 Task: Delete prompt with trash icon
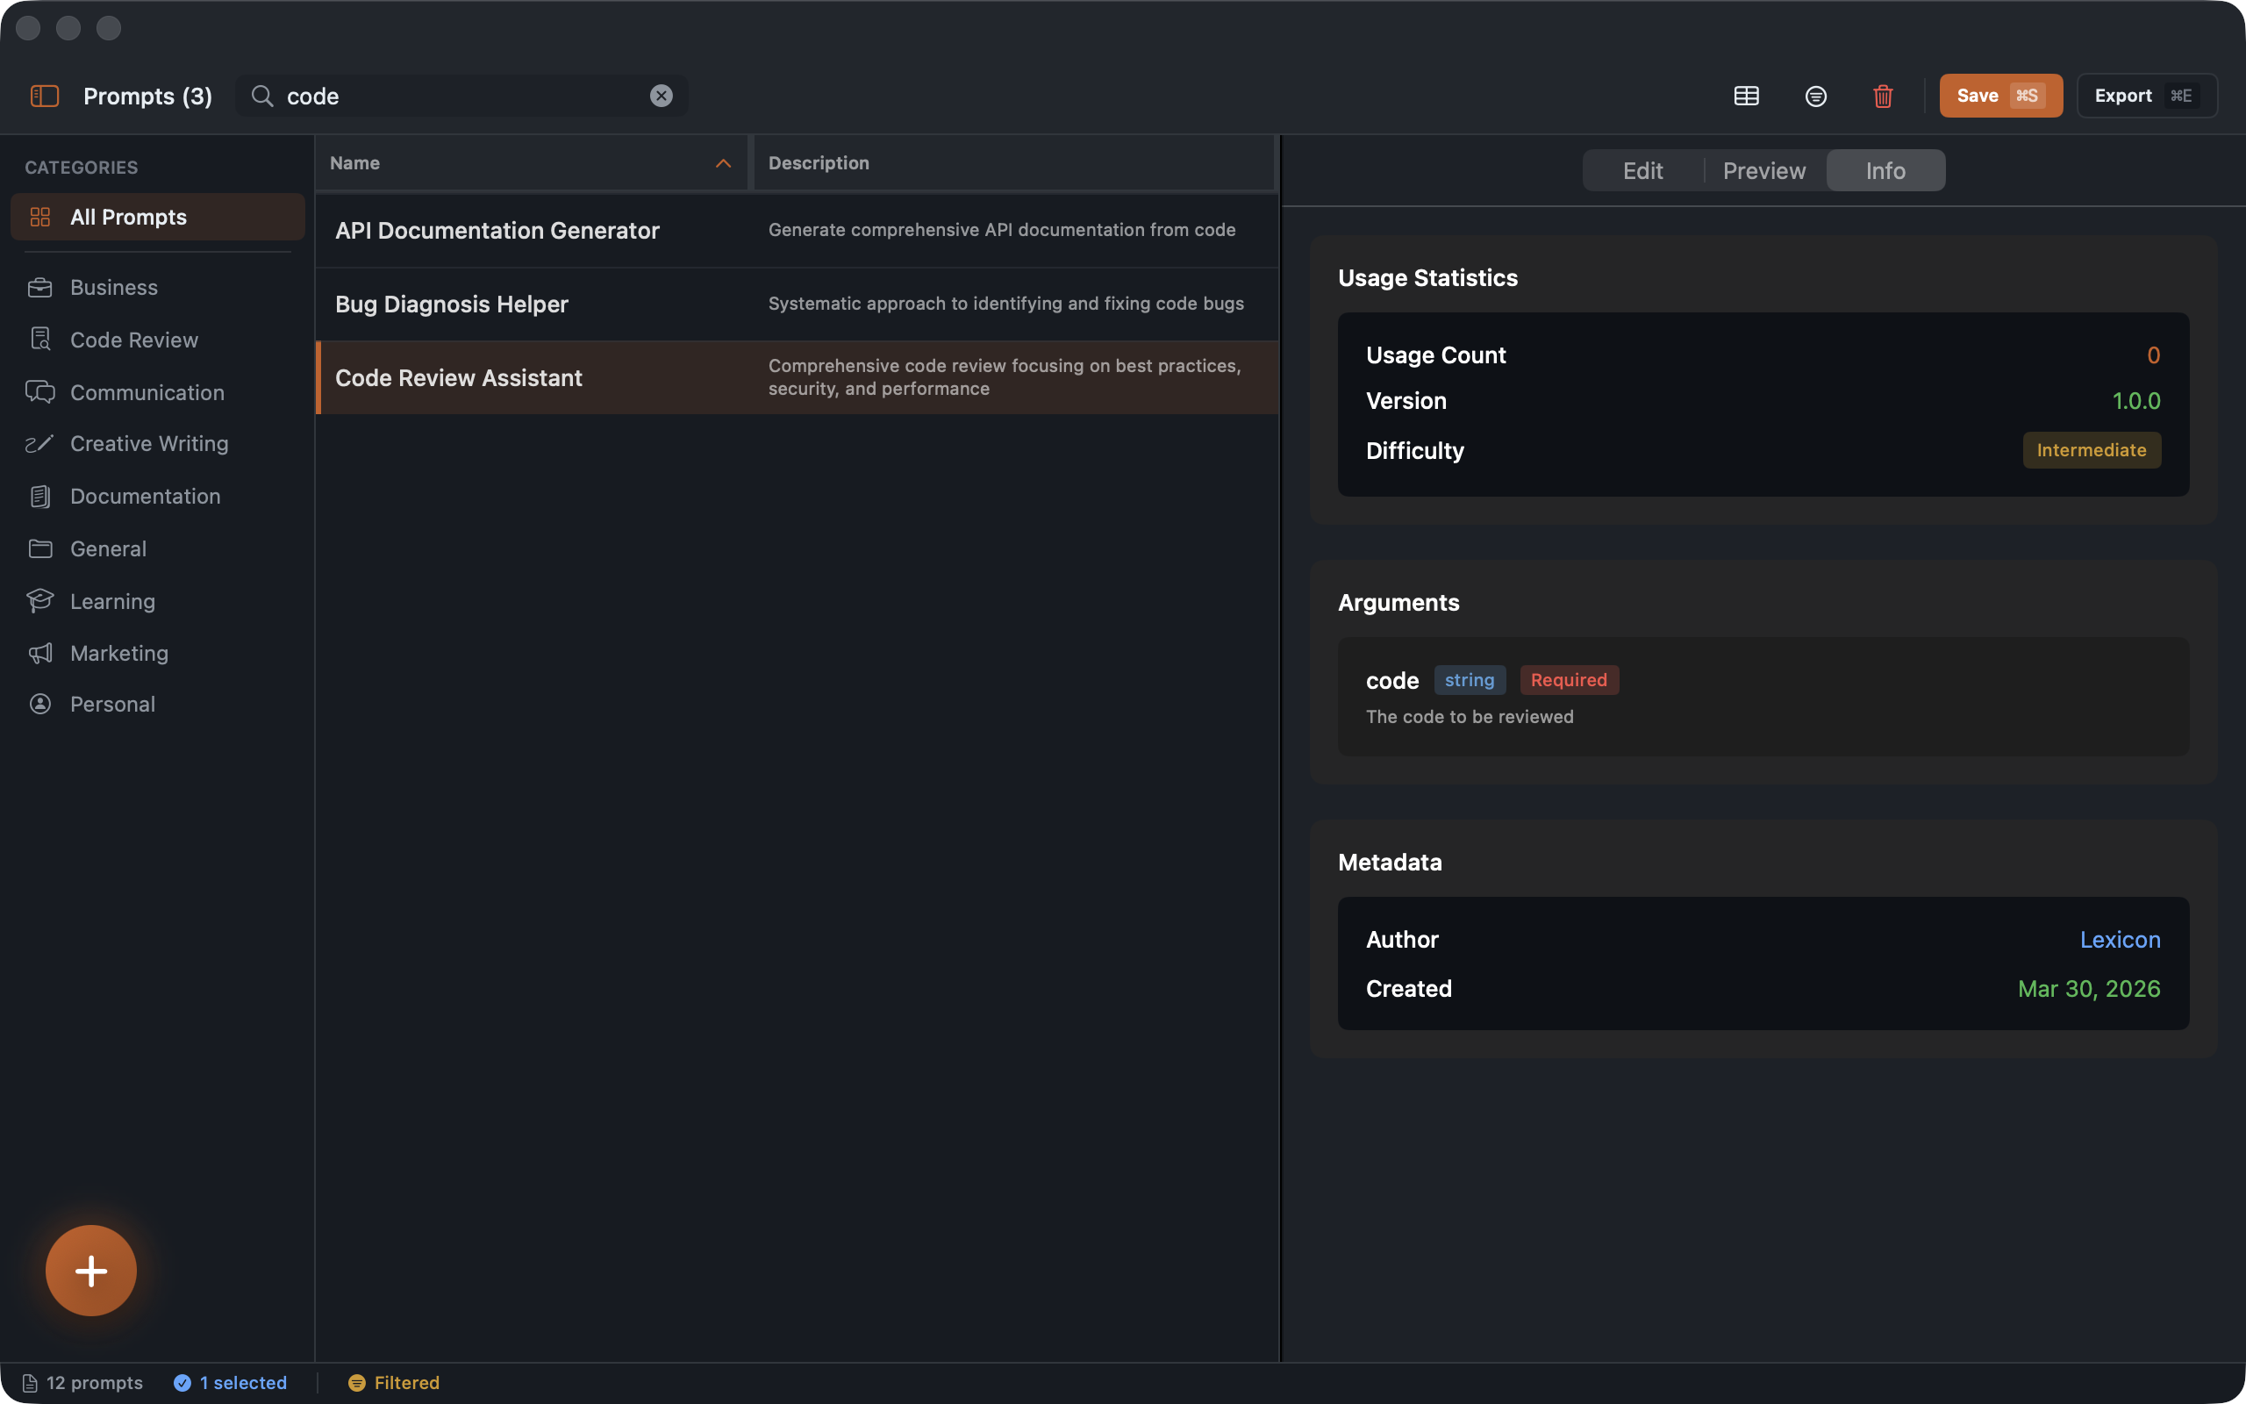pos(1883,96)
